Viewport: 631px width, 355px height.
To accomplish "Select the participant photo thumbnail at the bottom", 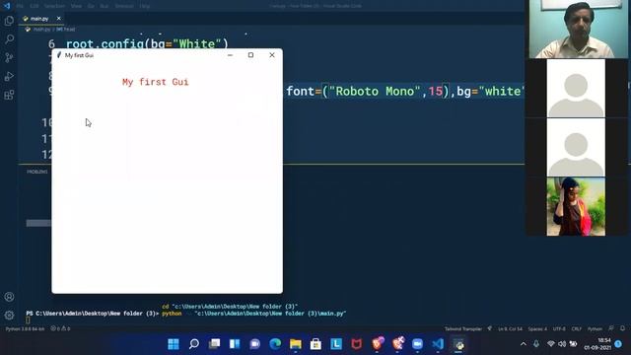I will point(576,206).
